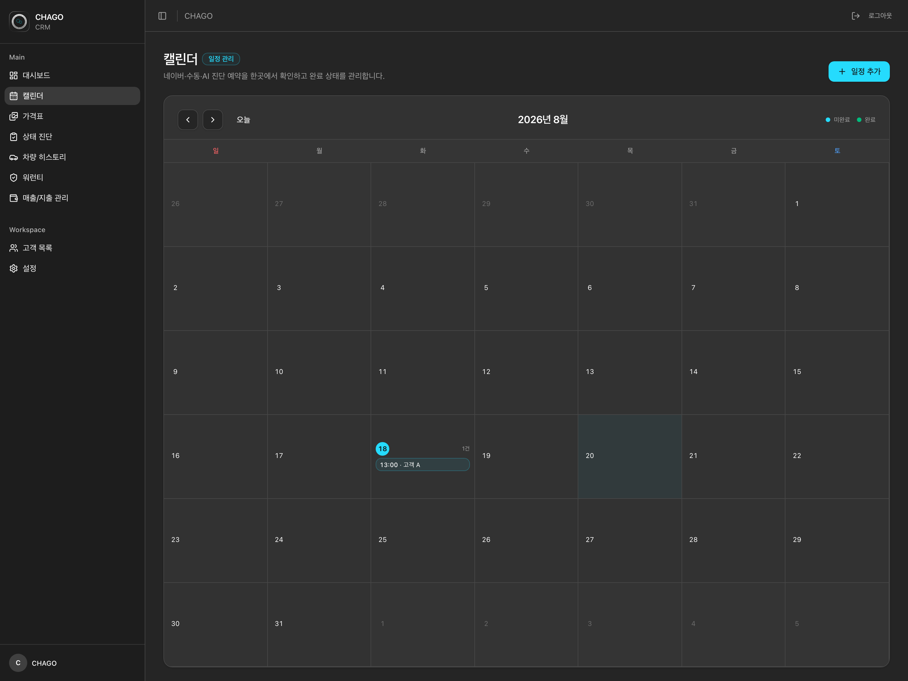
Task: Select August 25 cell
Action: (423, 540)
